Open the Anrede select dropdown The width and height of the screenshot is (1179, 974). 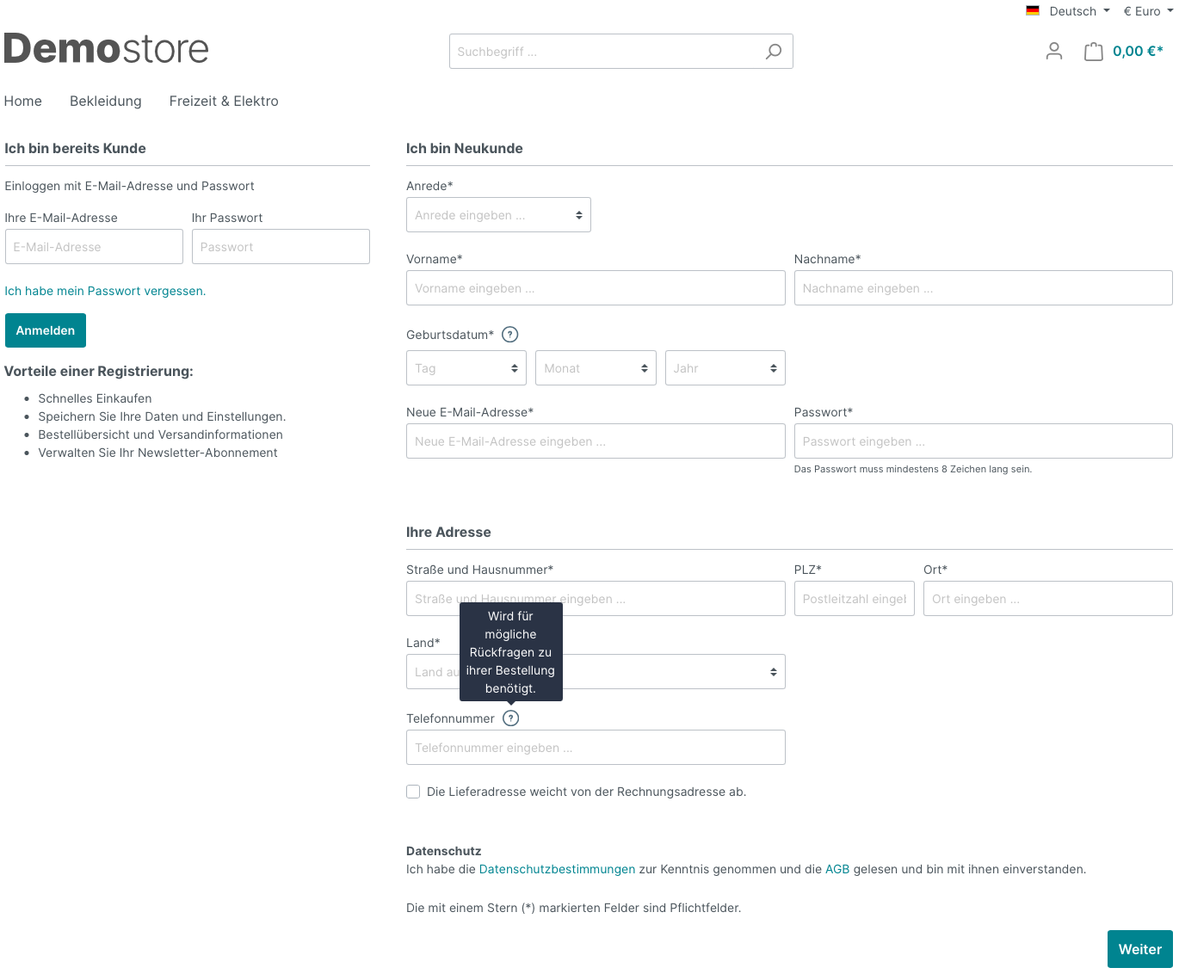coord(498,215)
